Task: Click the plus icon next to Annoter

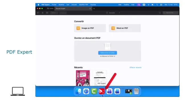Action: [x=119, y=13]
